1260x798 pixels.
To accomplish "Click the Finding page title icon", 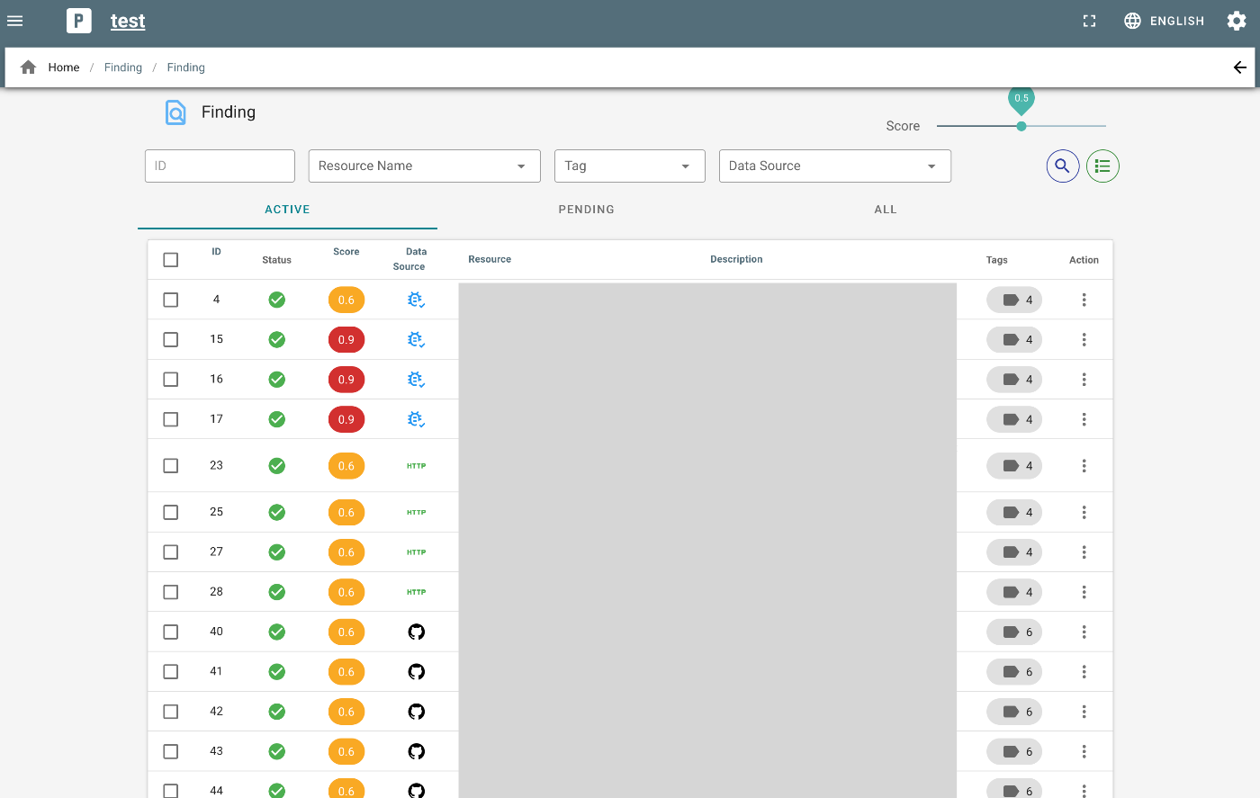I will [175, 112].
